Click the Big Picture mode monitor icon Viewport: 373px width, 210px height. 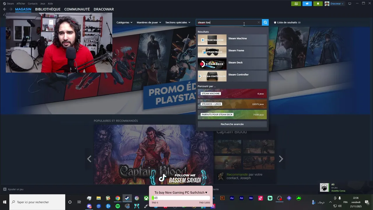(350, 3)
